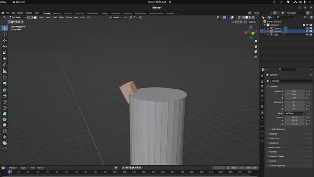314x177 pixels.
Task: Activate the Rotate tool
Action: [5, 47]
